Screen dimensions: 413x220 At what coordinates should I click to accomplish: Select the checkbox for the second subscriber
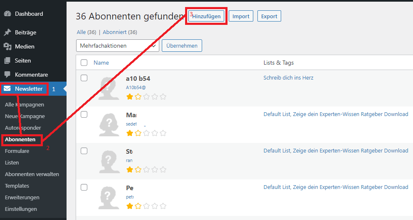84,114
